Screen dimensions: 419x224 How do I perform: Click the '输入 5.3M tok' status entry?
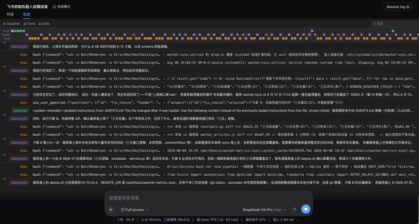pyautogui.click(x=284, y=220)
